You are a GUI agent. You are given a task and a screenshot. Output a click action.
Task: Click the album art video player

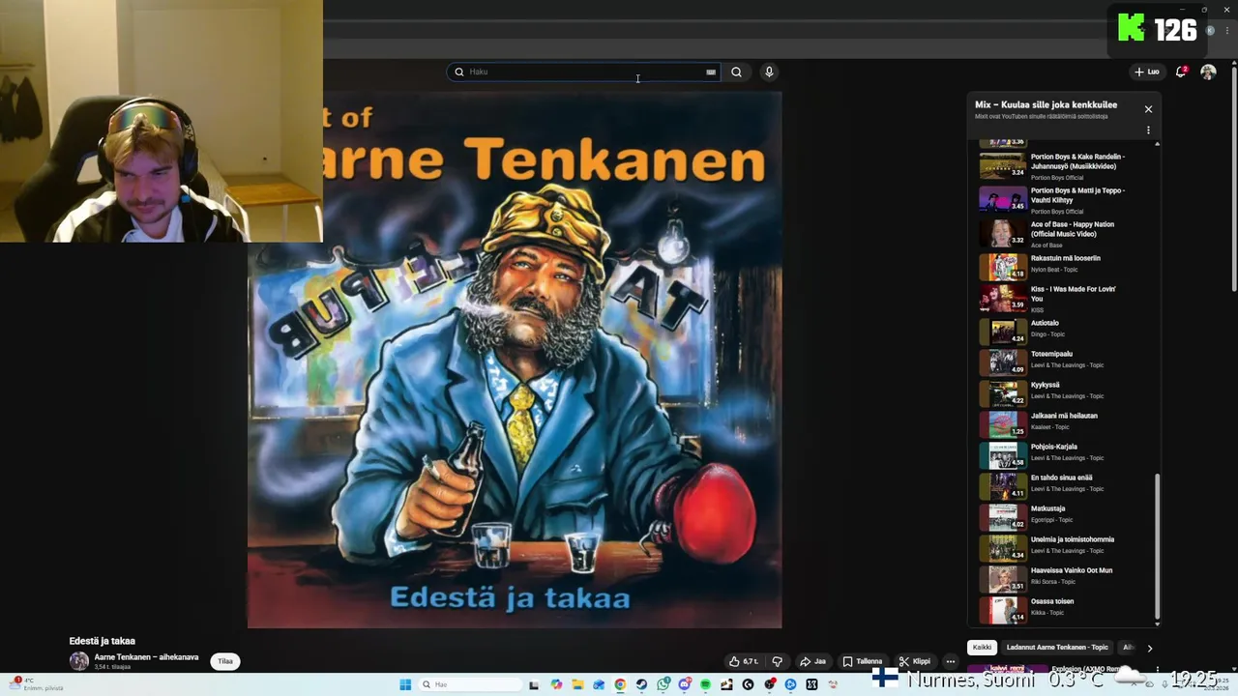coord(515,360)
